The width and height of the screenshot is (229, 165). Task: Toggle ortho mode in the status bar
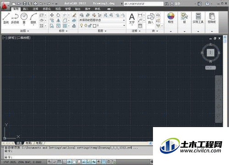coord(65,162)
